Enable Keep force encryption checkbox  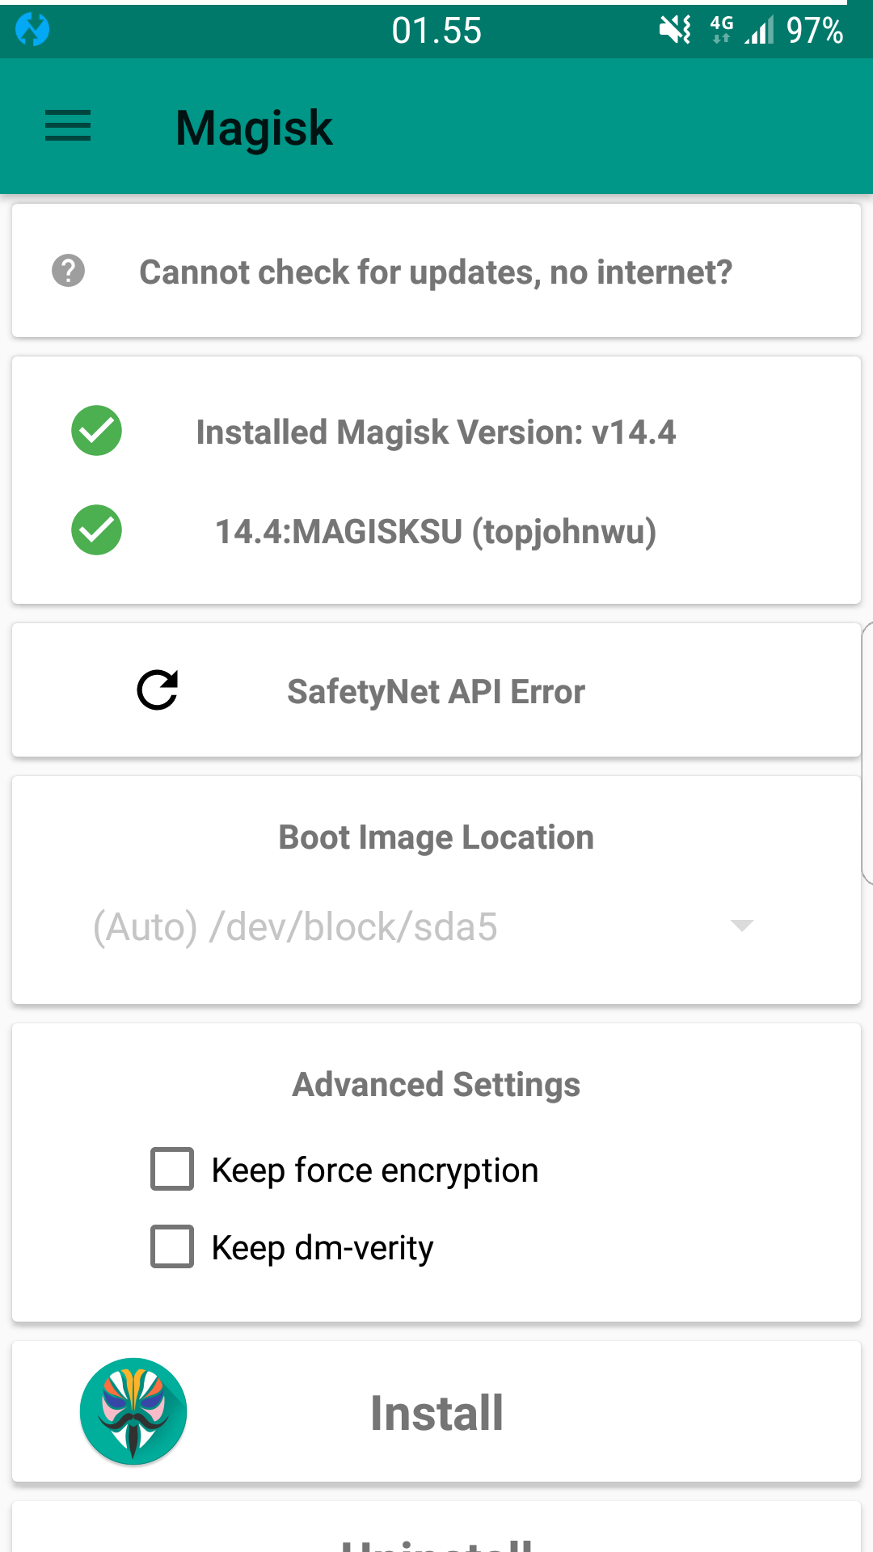[x=172, y=1169]
